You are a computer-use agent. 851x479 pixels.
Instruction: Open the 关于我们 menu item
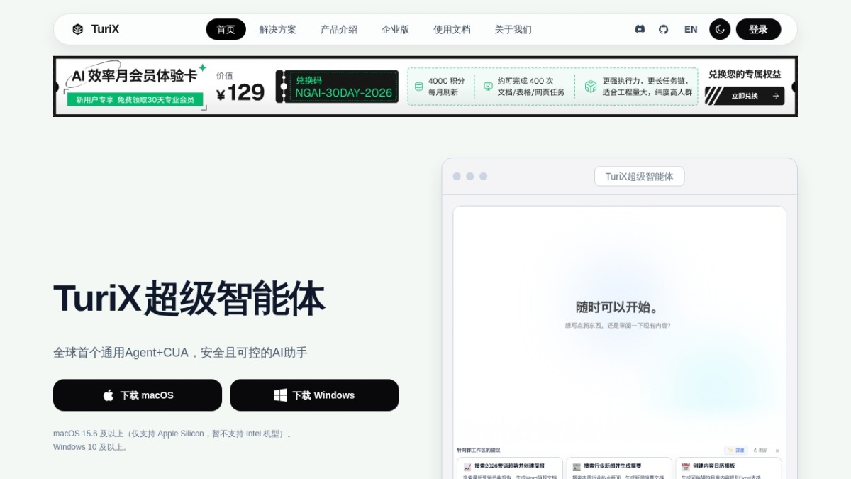[513, 29]
